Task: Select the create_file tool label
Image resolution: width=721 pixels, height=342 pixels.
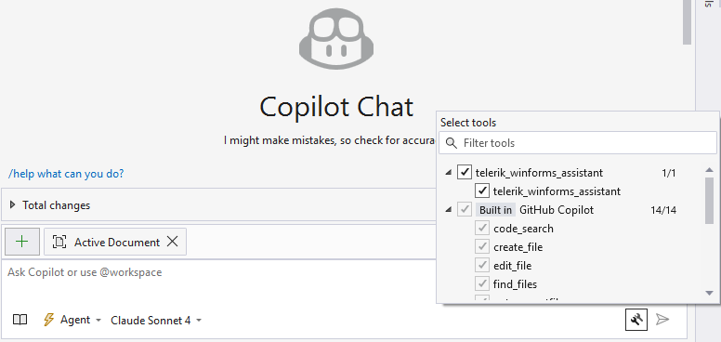Action: (518, 247)
